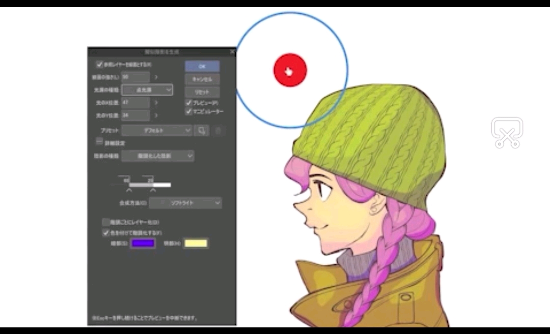
Task: Expand the slider arrow beside light X position
Action: tap(156, 103)
